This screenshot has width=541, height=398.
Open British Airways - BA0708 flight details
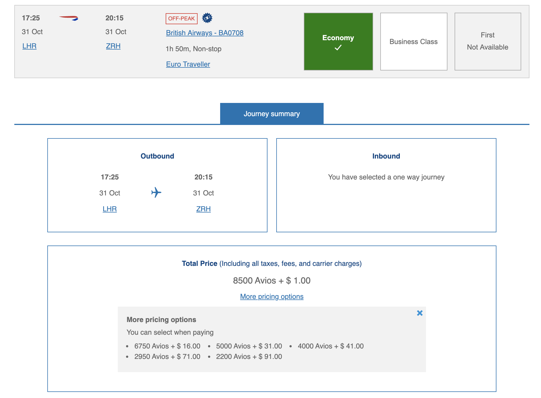coord(204,33)
